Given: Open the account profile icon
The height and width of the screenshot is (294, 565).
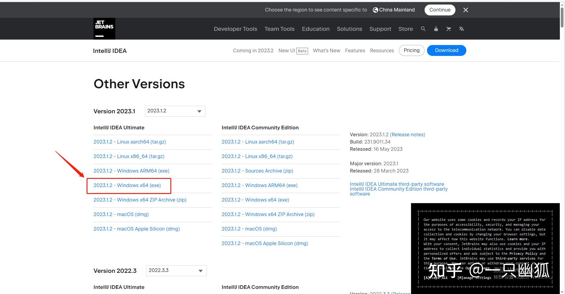Looking at the screenshot, I should coord(436,29).
